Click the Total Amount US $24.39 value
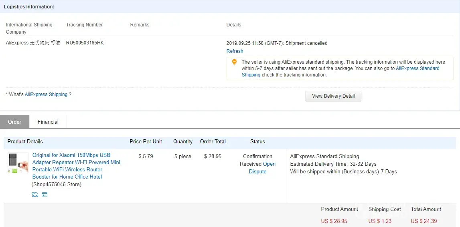 pos(424,221)
